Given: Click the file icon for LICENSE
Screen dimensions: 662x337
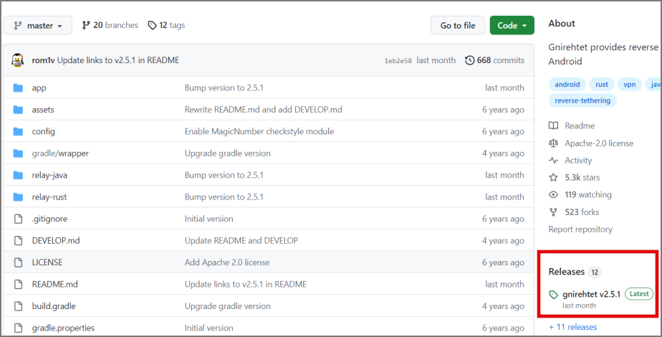Looking at the screenshot, I should [x=18, y=262].
